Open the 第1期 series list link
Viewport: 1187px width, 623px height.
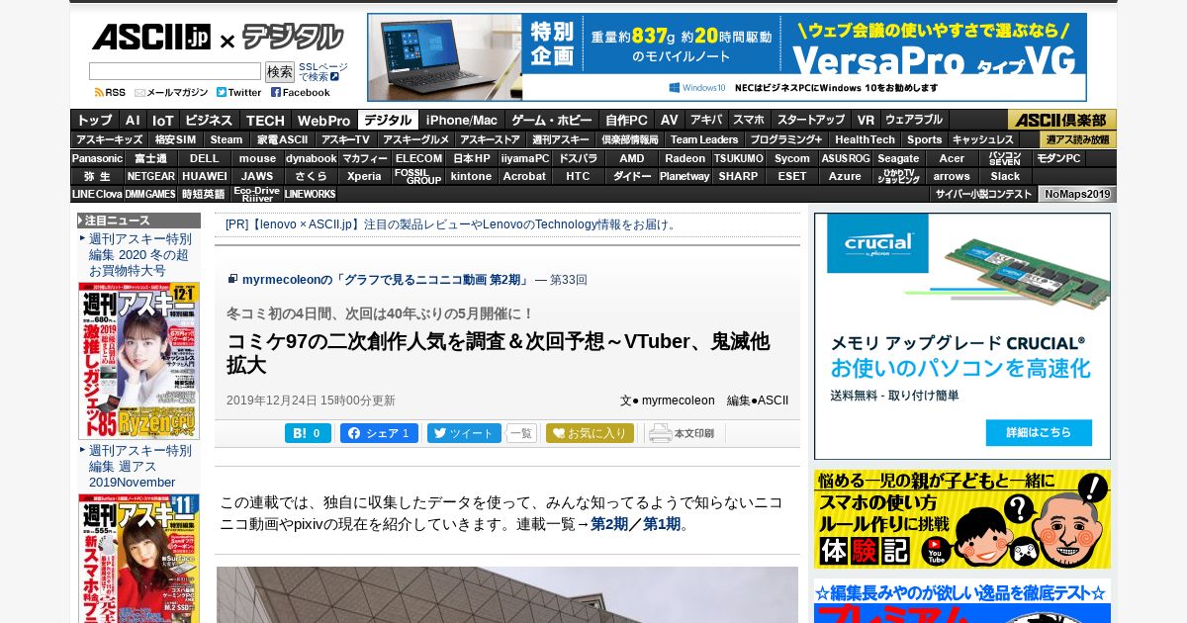pos(662,524)
